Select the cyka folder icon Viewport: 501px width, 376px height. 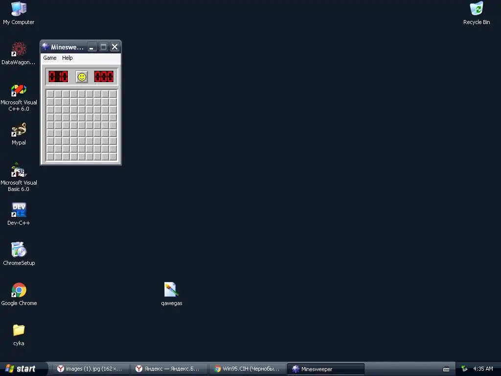click(x=19, y=335)
